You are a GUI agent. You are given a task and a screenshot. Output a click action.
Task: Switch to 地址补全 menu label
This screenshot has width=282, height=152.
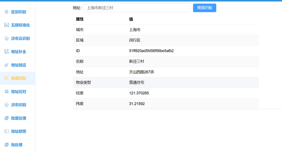19,52
